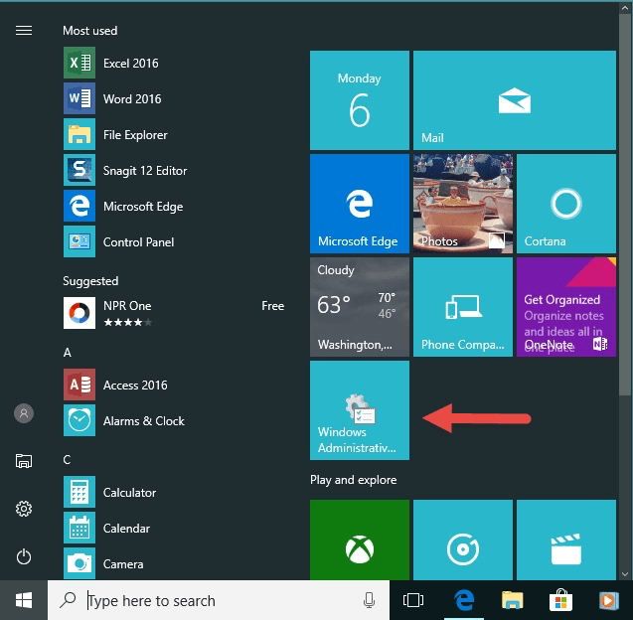Open the Groove Music tile
The width and height of the screenshot is (633, 620).
coord(463,541)
